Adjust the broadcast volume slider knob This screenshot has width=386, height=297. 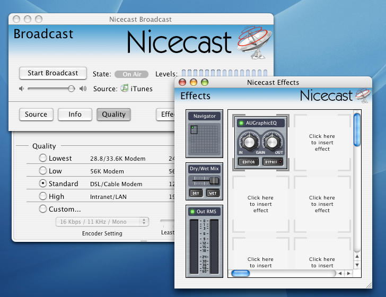pos(72,89)
